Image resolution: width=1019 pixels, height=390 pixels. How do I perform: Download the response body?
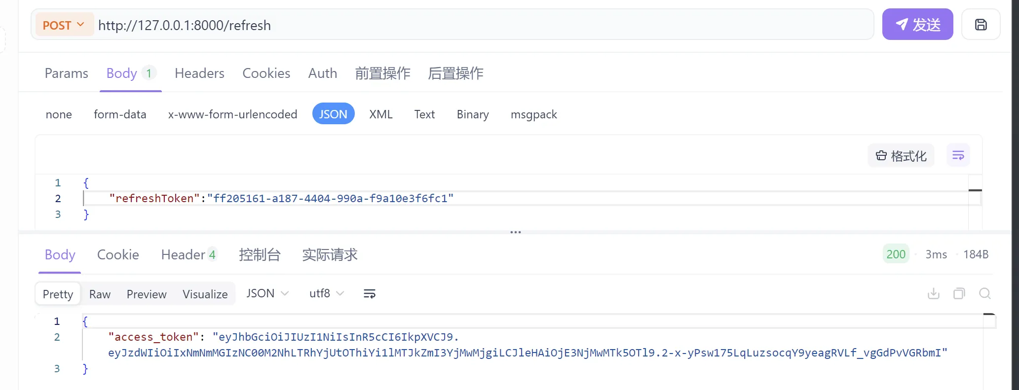tap(934, 294)
